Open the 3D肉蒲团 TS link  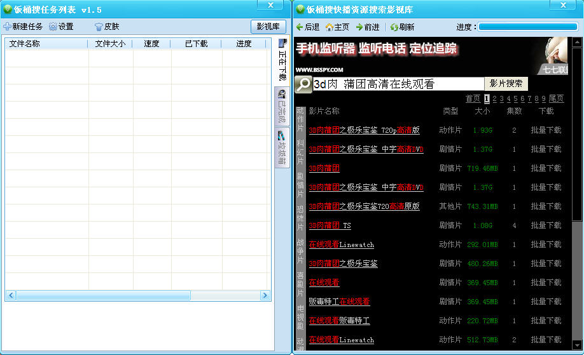coord(330,225)
